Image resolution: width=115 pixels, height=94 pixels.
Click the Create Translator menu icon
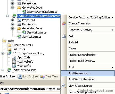pyautogui.click(x=64, y=23)
